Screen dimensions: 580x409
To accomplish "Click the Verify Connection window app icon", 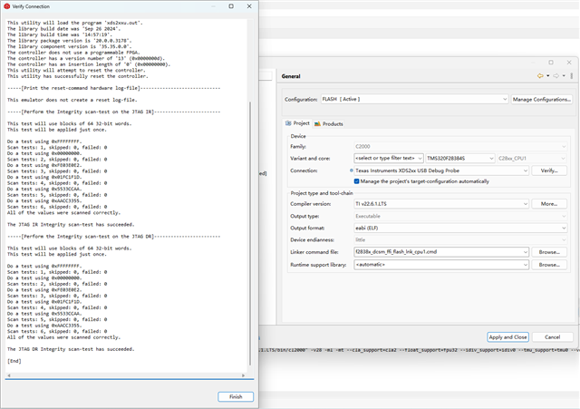I will click(6, 6).
